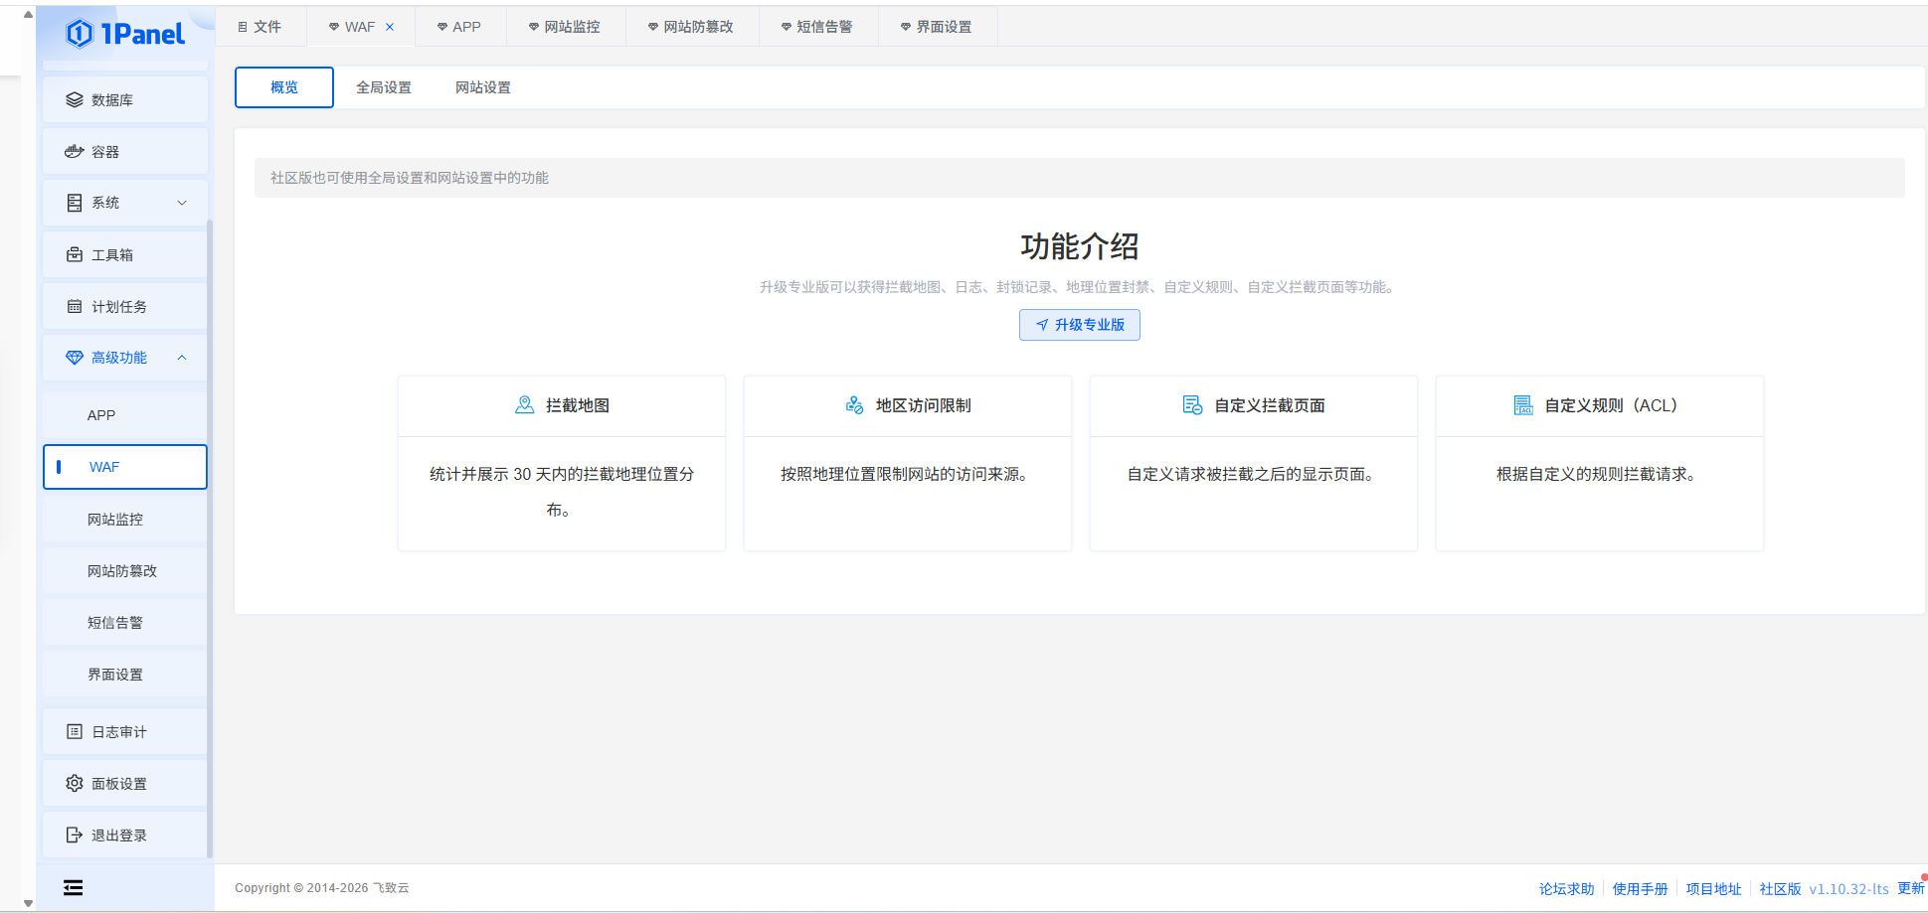1928x913 pixels.
Task: Click the logout icon in the sidebar
Action: [75, 836]
